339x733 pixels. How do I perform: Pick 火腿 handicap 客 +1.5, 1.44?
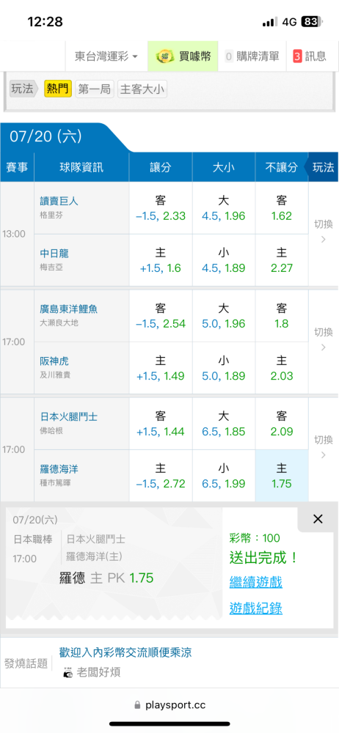(x=161, y=423)
